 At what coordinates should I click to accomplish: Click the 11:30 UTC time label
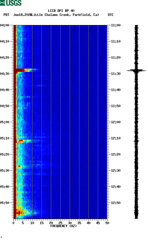click(x=116, y=74)
